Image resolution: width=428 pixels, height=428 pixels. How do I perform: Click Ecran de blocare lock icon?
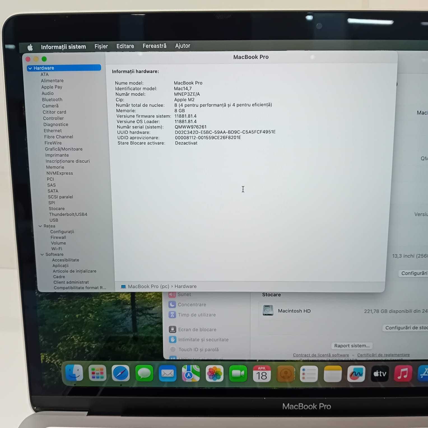[x=173, y=329]
